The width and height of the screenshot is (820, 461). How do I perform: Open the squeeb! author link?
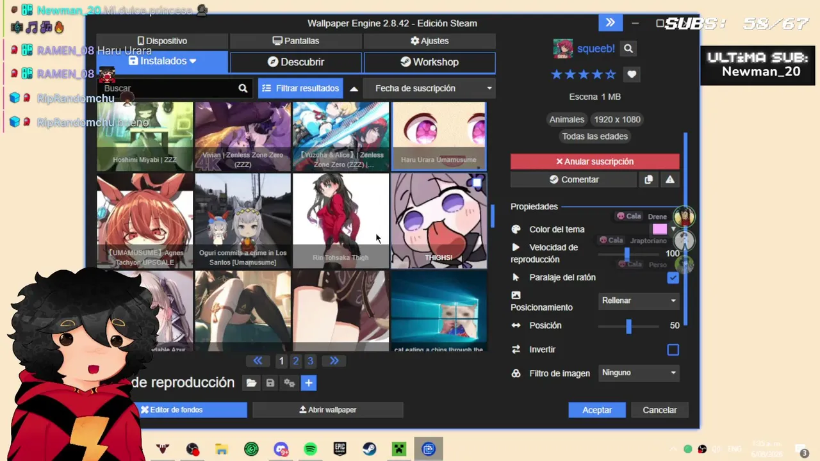(x=596, y=49)
